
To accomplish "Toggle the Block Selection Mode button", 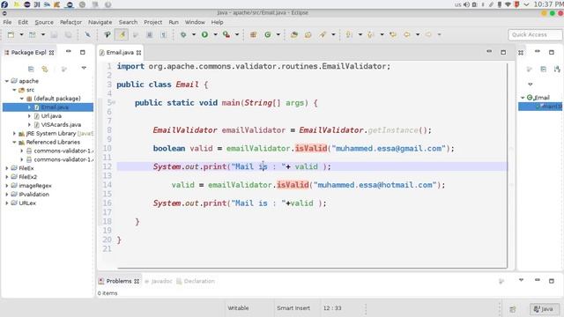I will [x=150, y=35].
